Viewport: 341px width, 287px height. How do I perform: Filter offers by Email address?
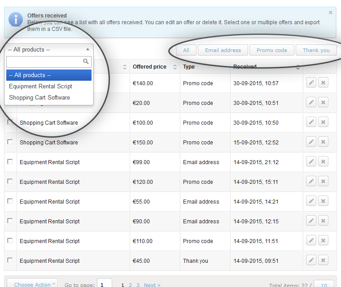pos(223,50)
